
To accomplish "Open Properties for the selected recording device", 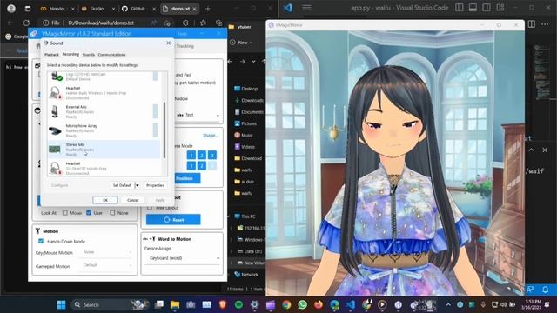I will (155, 185).
